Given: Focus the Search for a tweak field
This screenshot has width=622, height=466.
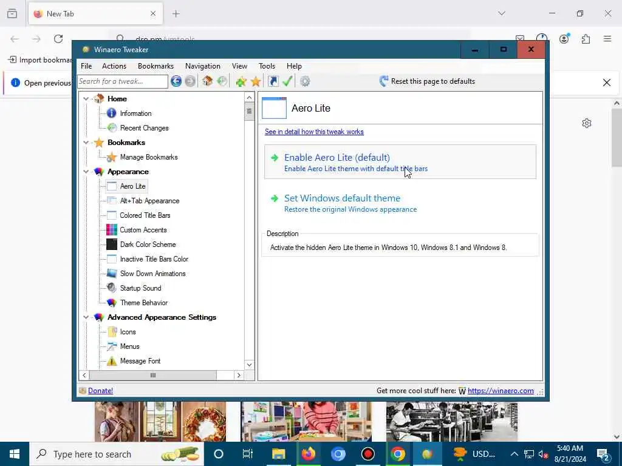Looking at the screenshot, I should (123, 81).
